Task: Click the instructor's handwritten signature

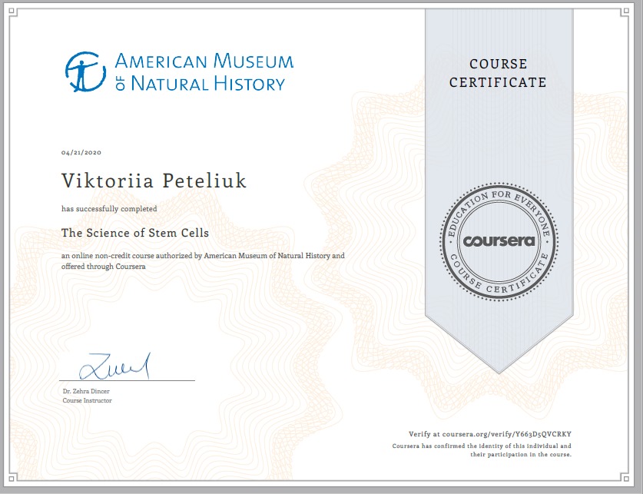Action: click(114, 366)
